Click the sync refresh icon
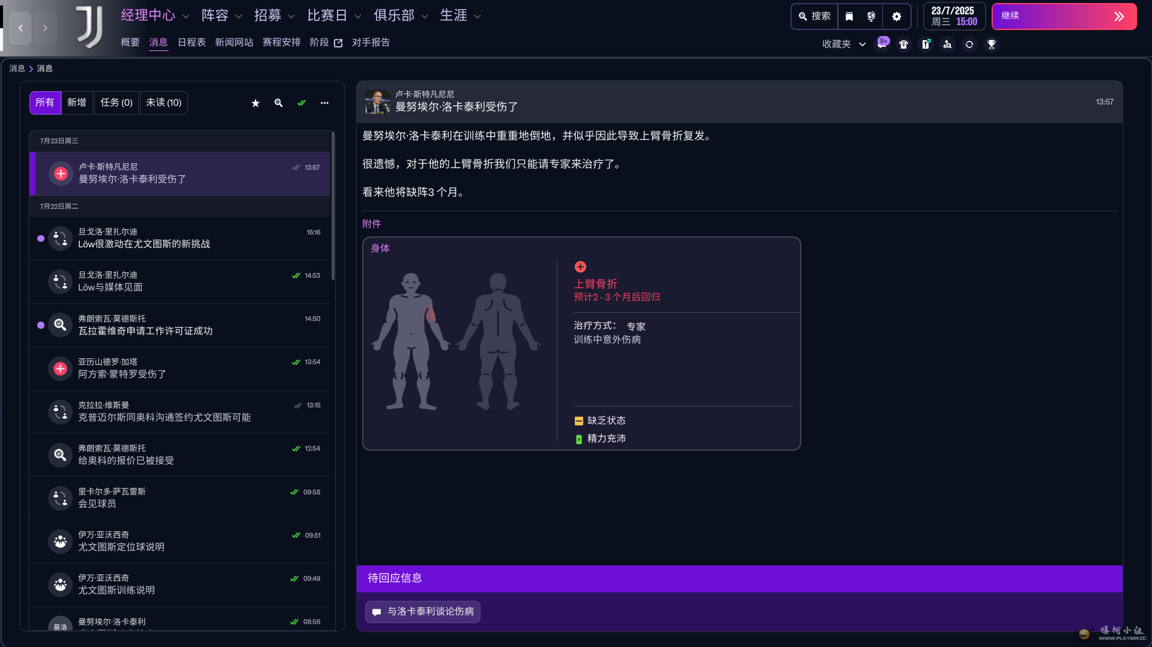This screenshot has height=647, width=1152. [x=969, y=44]
